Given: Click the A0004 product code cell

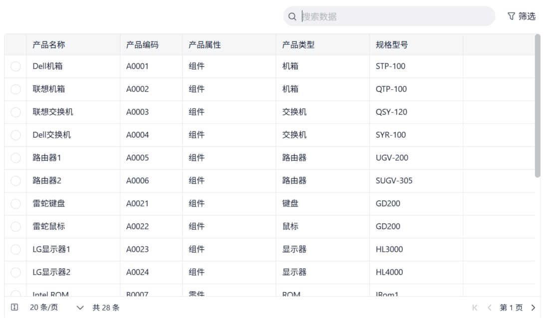Looking at the screenshot, I should pyautogui.click(x=137, y=135).
